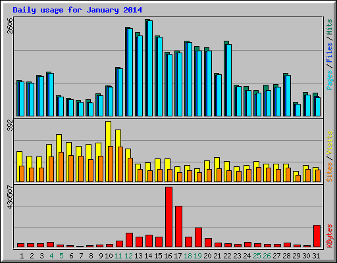Click day 5 weekend label on x-axis

61,256
